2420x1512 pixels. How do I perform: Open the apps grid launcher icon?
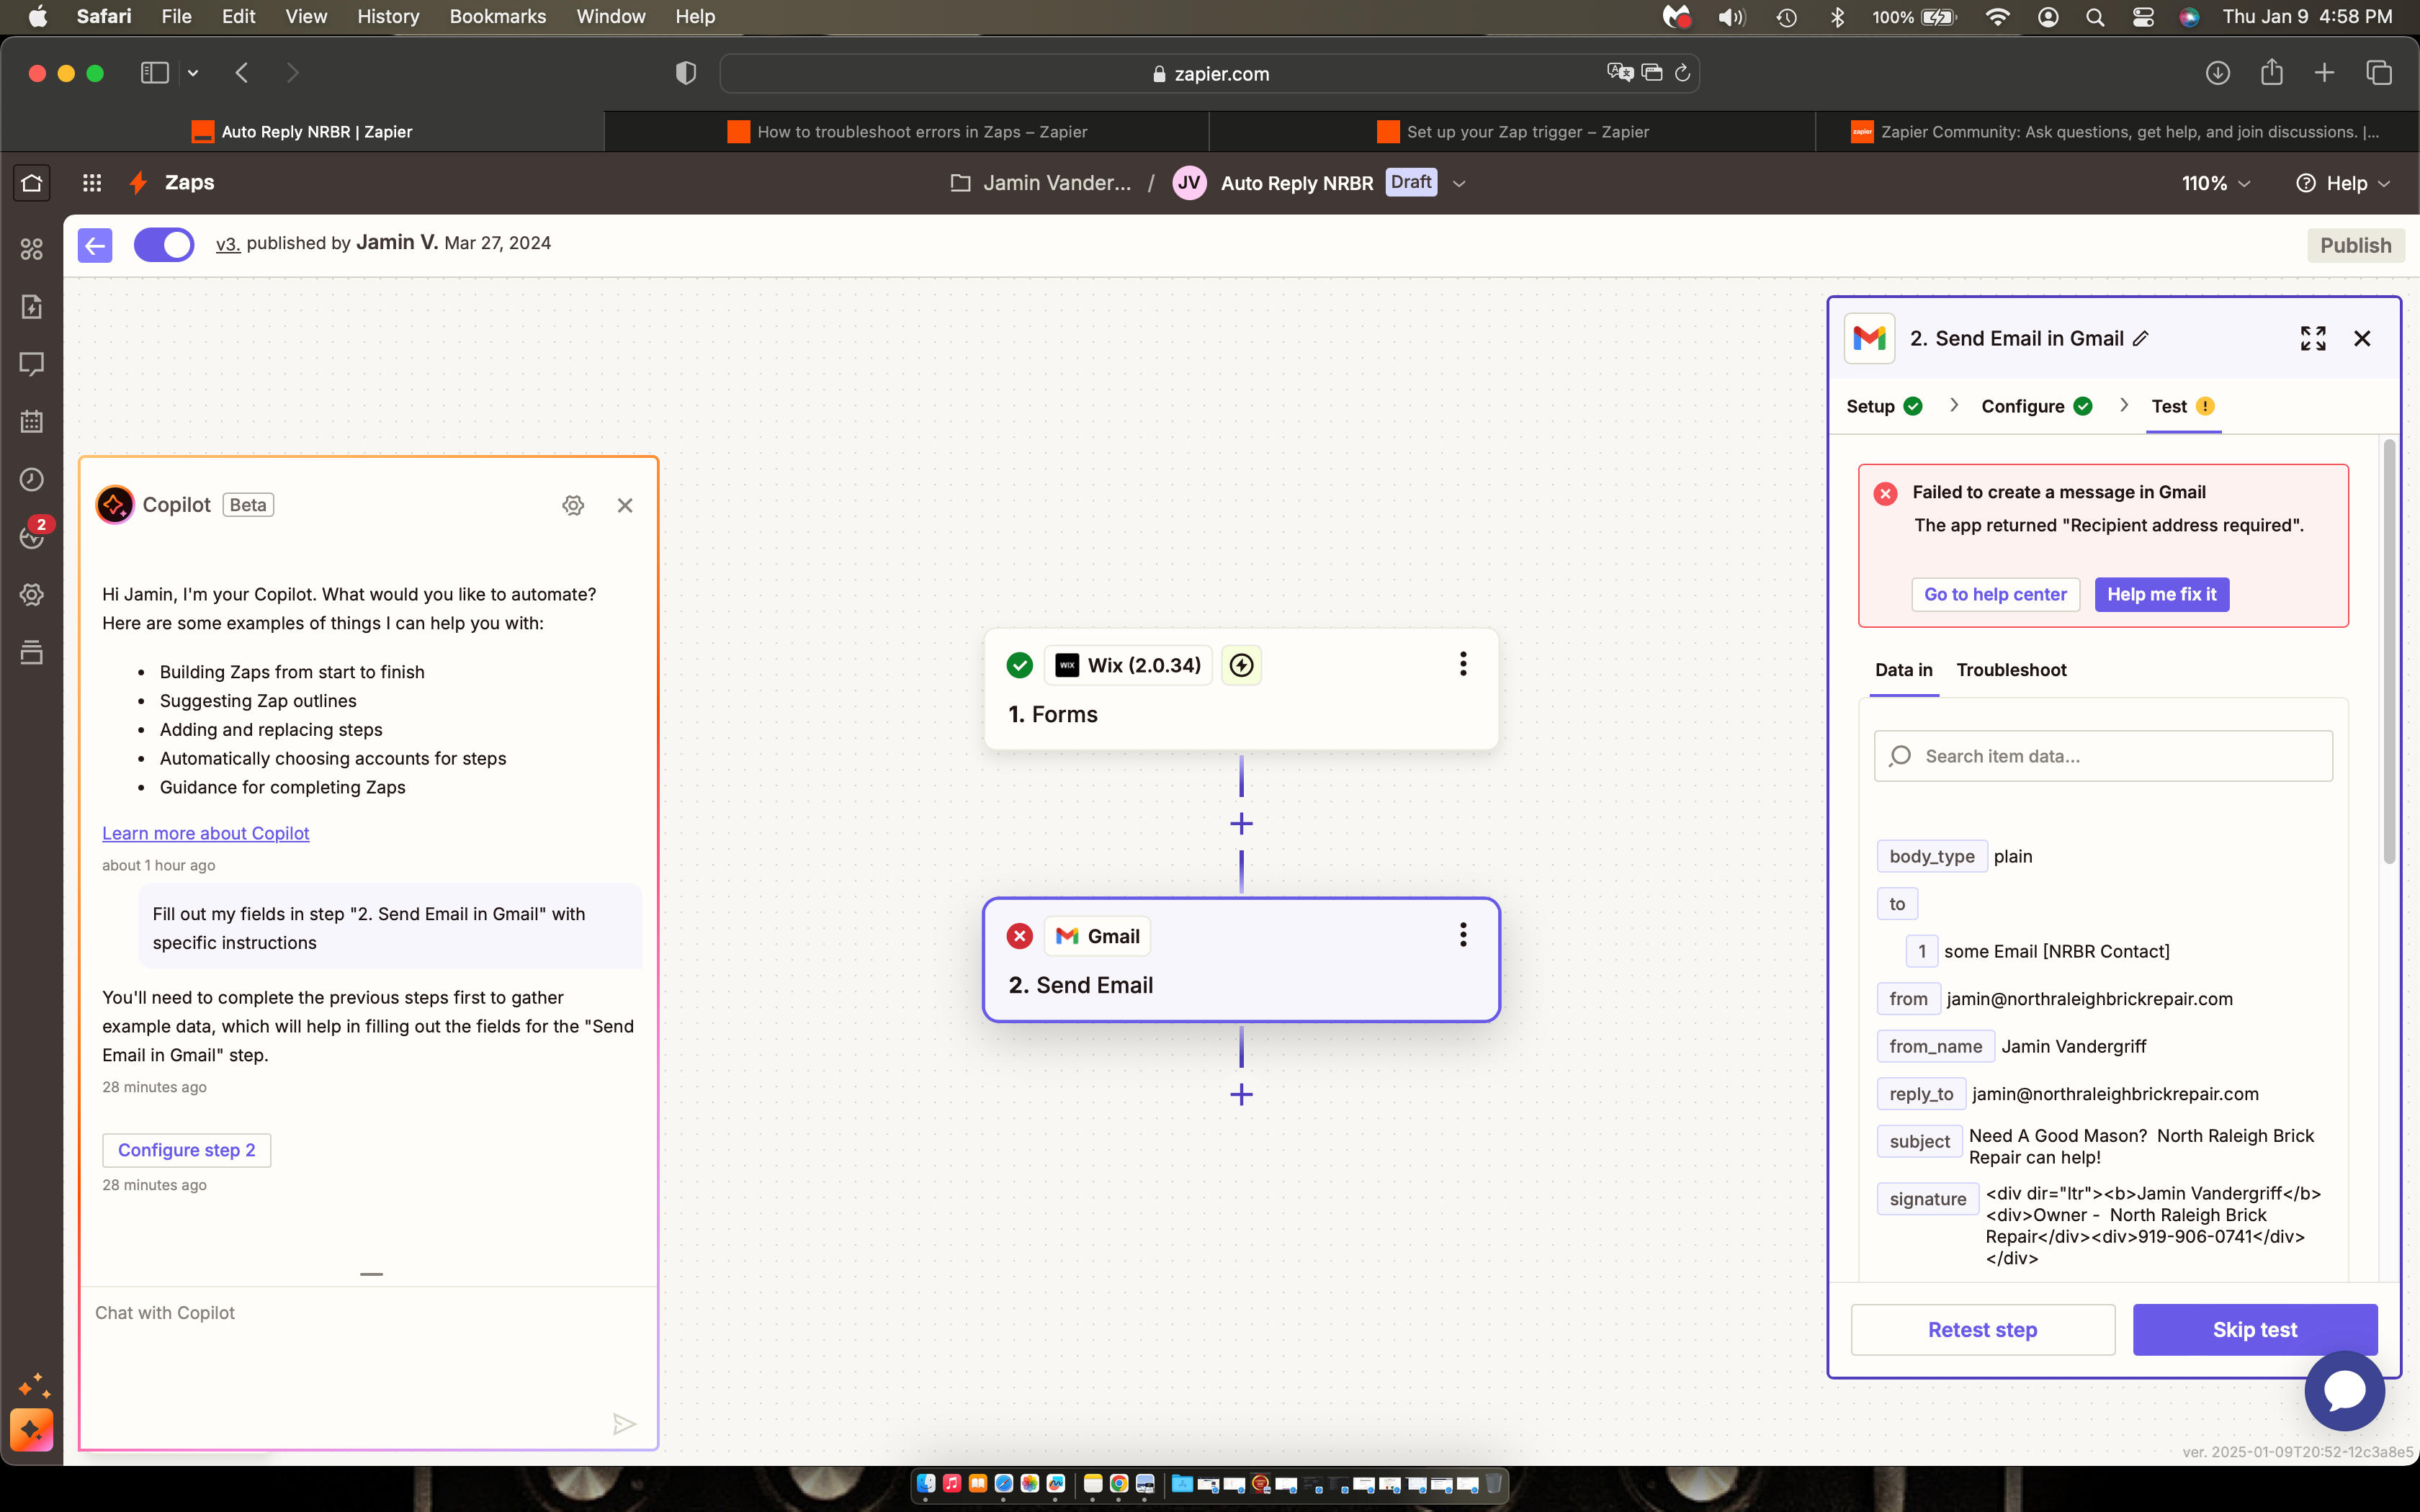92,183
